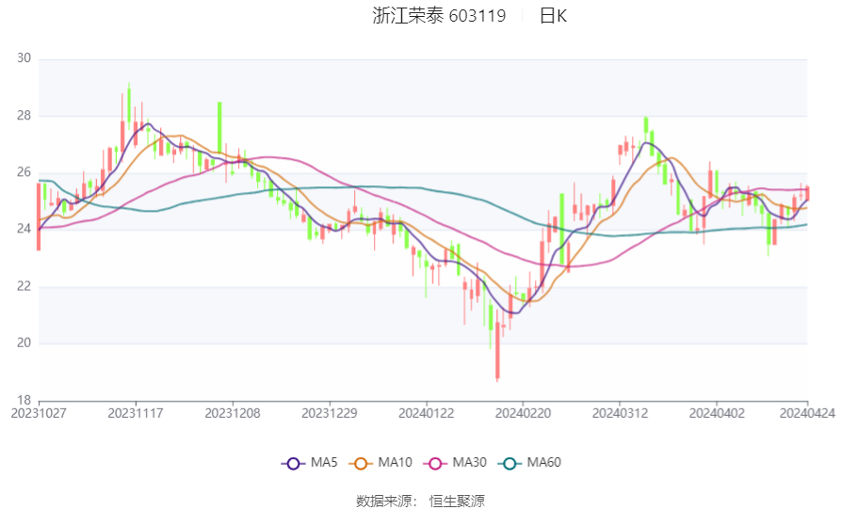The image size is (841, 510).
Task: Click the y-axis value 18 label
Action: (x=24, y=399)
